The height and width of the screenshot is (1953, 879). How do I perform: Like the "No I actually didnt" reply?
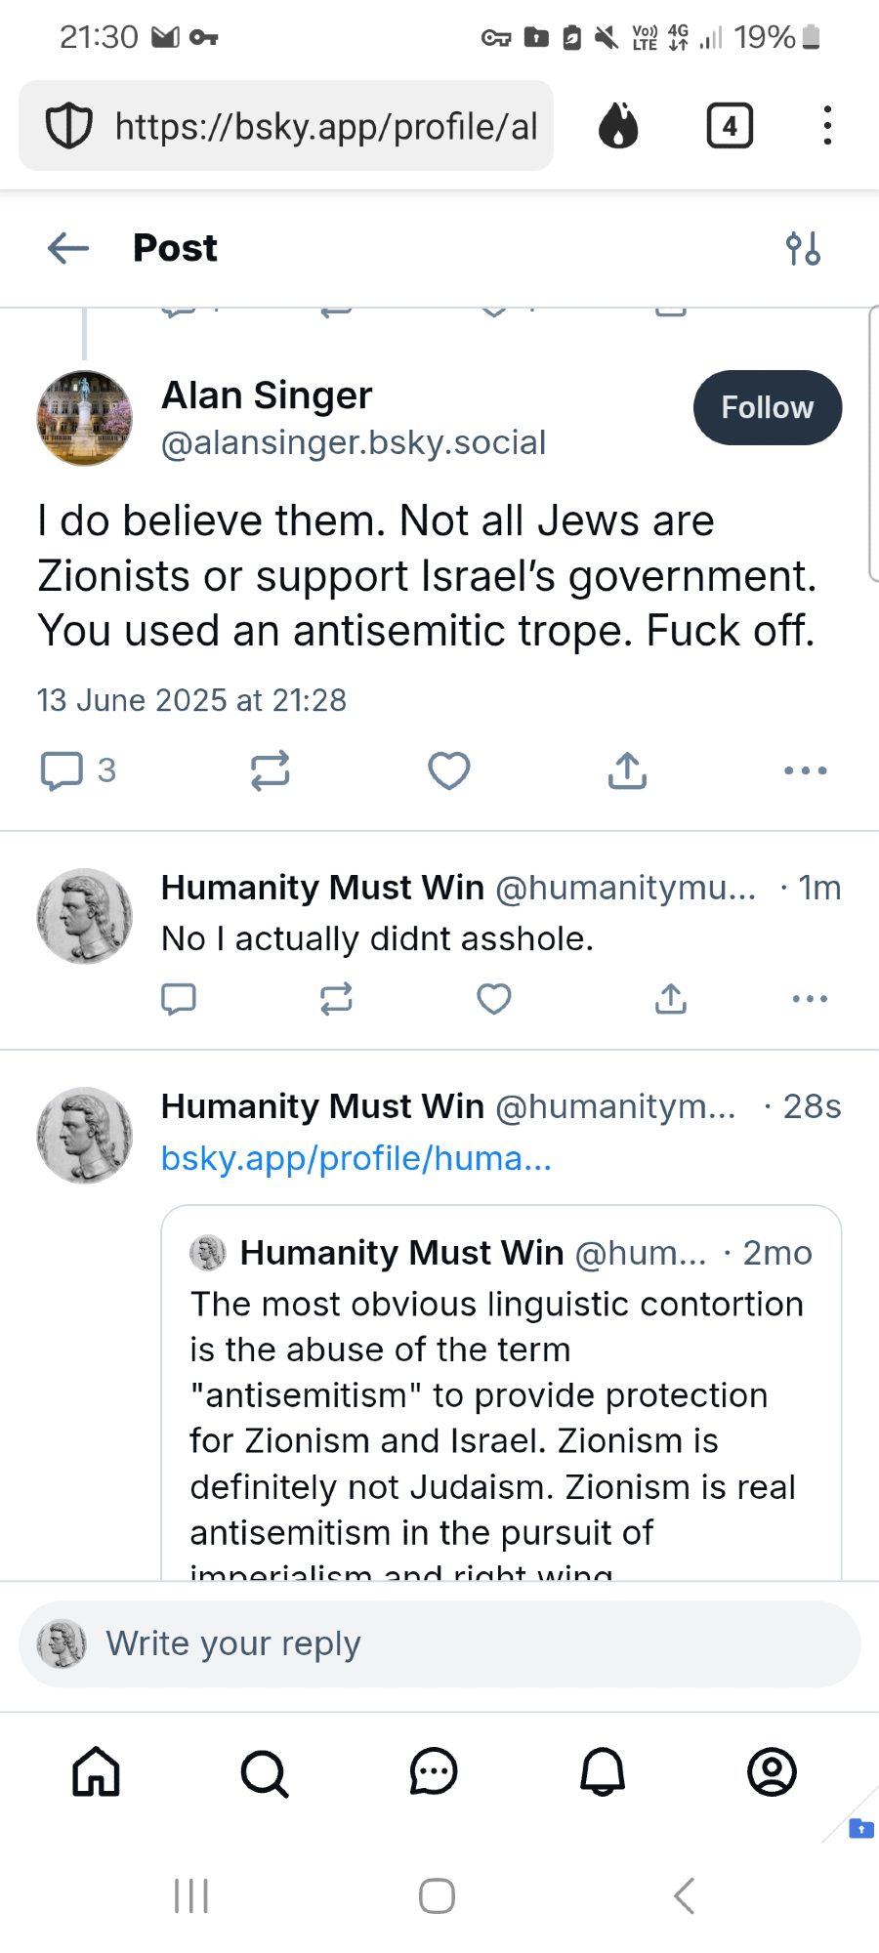(494, 999)
